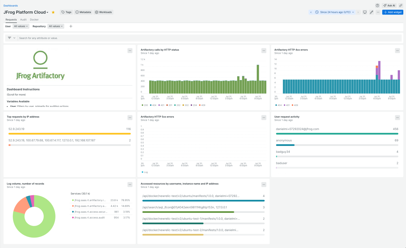Screen dimensions: 406x248
Task: Select the anonymous user row
Action: 337,142
